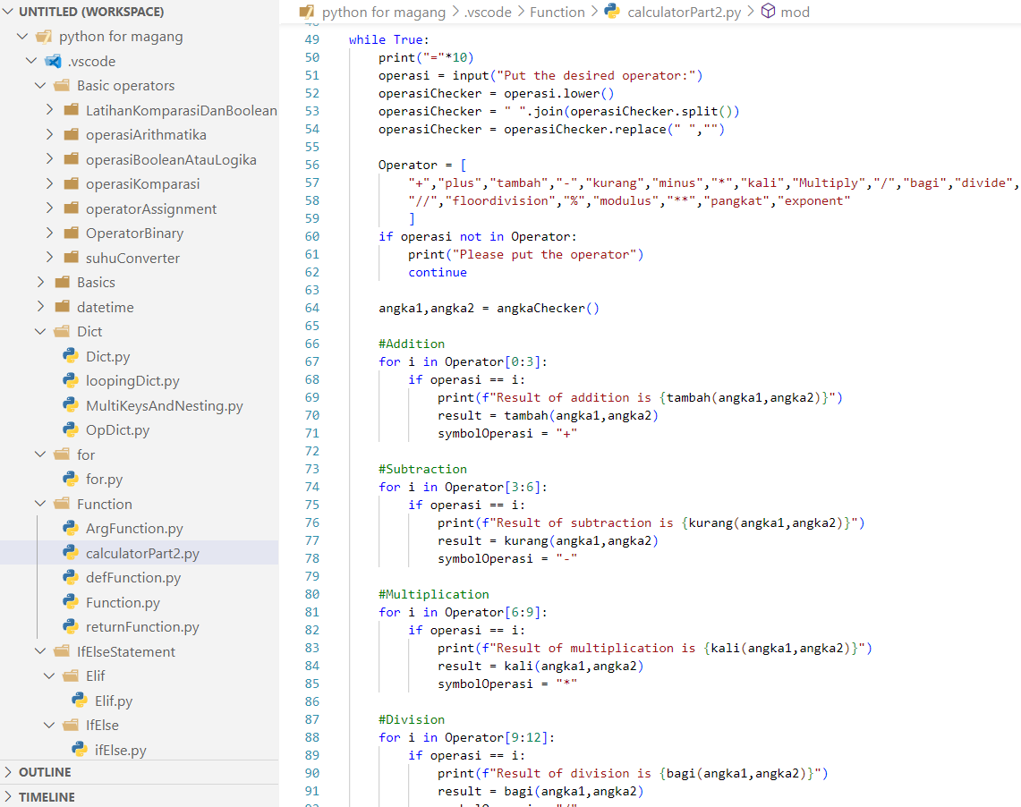This screenshot has width=1021, height=807.
Task: Select line number 64 in the editor gutter
Action: click(311, 308)
